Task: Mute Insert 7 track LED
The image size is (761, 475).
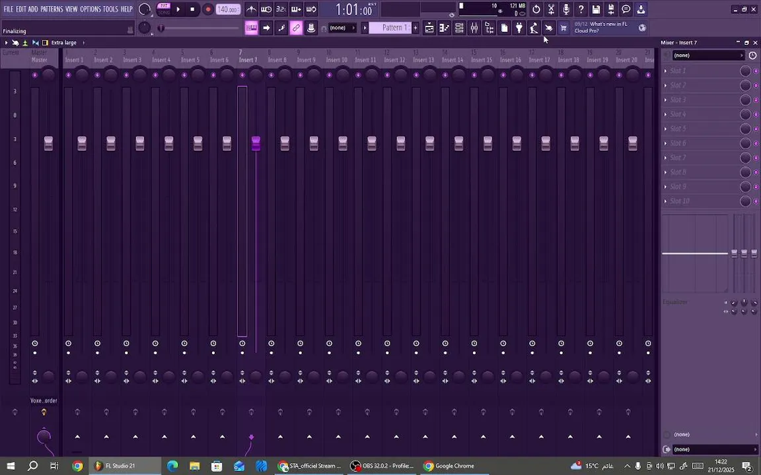Action: pyautogui.click(x=242, y=75)
